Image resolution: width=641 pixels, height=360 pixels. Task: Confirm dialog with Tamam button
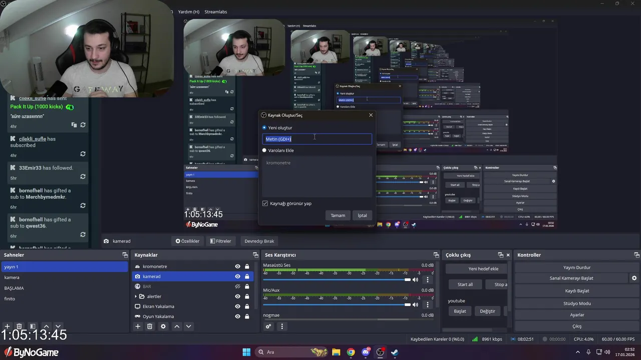coord(338,215)
